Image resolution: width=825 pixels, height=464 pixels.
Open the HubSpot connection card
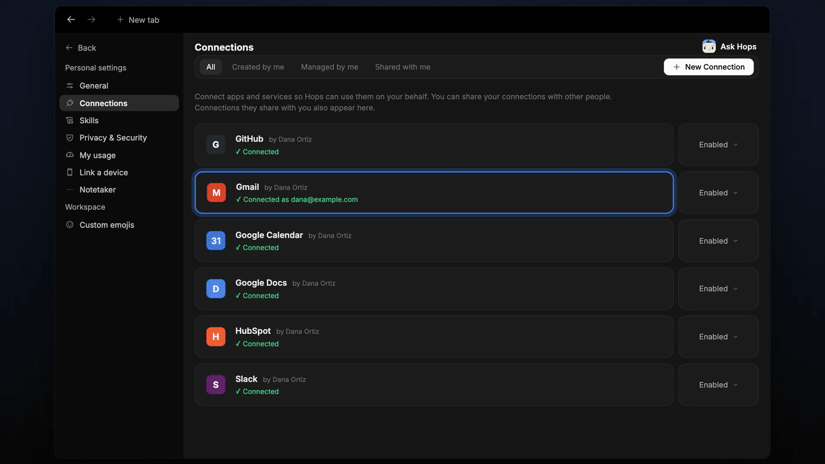tap(434, 337)
